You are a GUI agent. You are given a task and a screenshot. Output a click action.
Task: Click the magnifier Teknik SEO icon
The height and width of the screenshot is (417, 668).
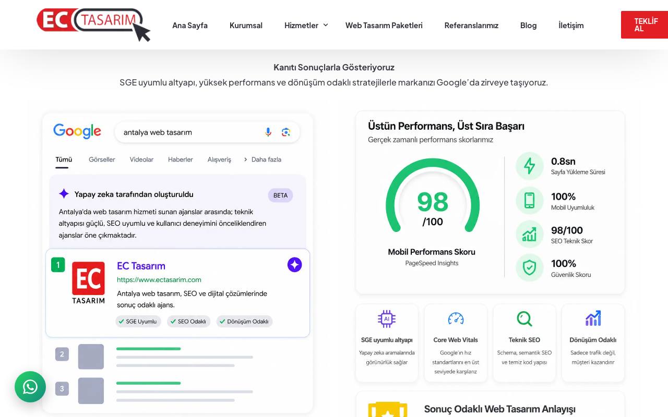[524, 318]
